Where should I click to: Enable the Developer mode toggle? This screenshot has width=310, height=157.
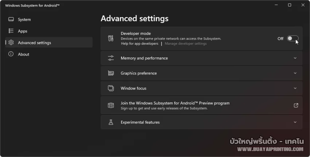click(292, 39)
